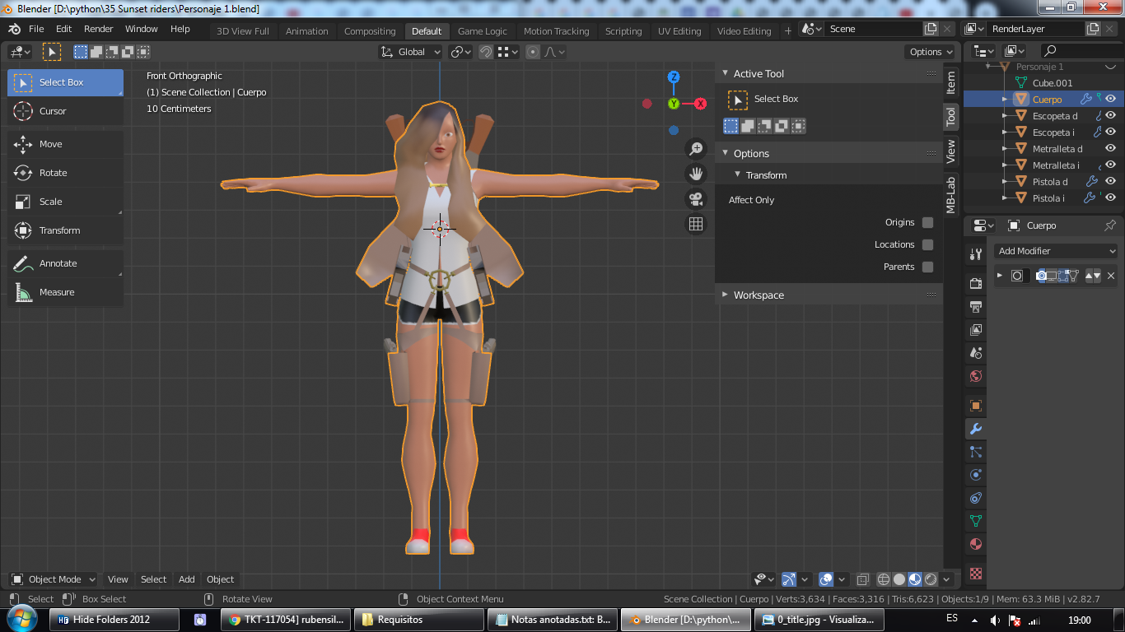The image size is (1125, 632).
Task: Switch to the Scripting workspace tab
Action: pyautogui.click(x=623, y=31)
